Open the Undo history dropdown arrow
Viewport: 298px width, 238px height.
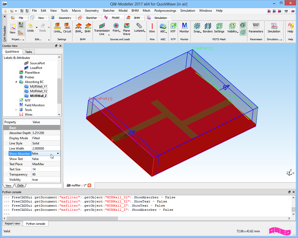(x=37, y=27)
